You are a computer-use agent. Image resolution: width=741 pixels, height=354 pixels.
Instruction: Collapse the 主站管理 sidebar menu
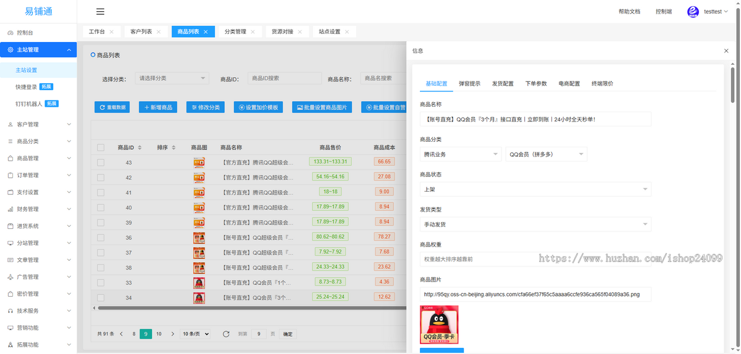click(x=38, y=50)
